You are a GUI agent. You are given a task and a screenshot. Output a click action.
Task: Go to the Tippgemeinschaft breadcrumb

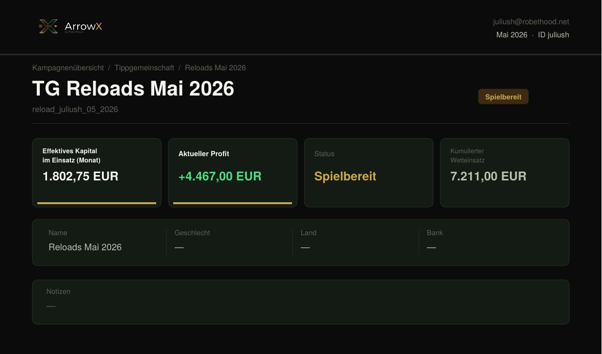pos(145,68)
